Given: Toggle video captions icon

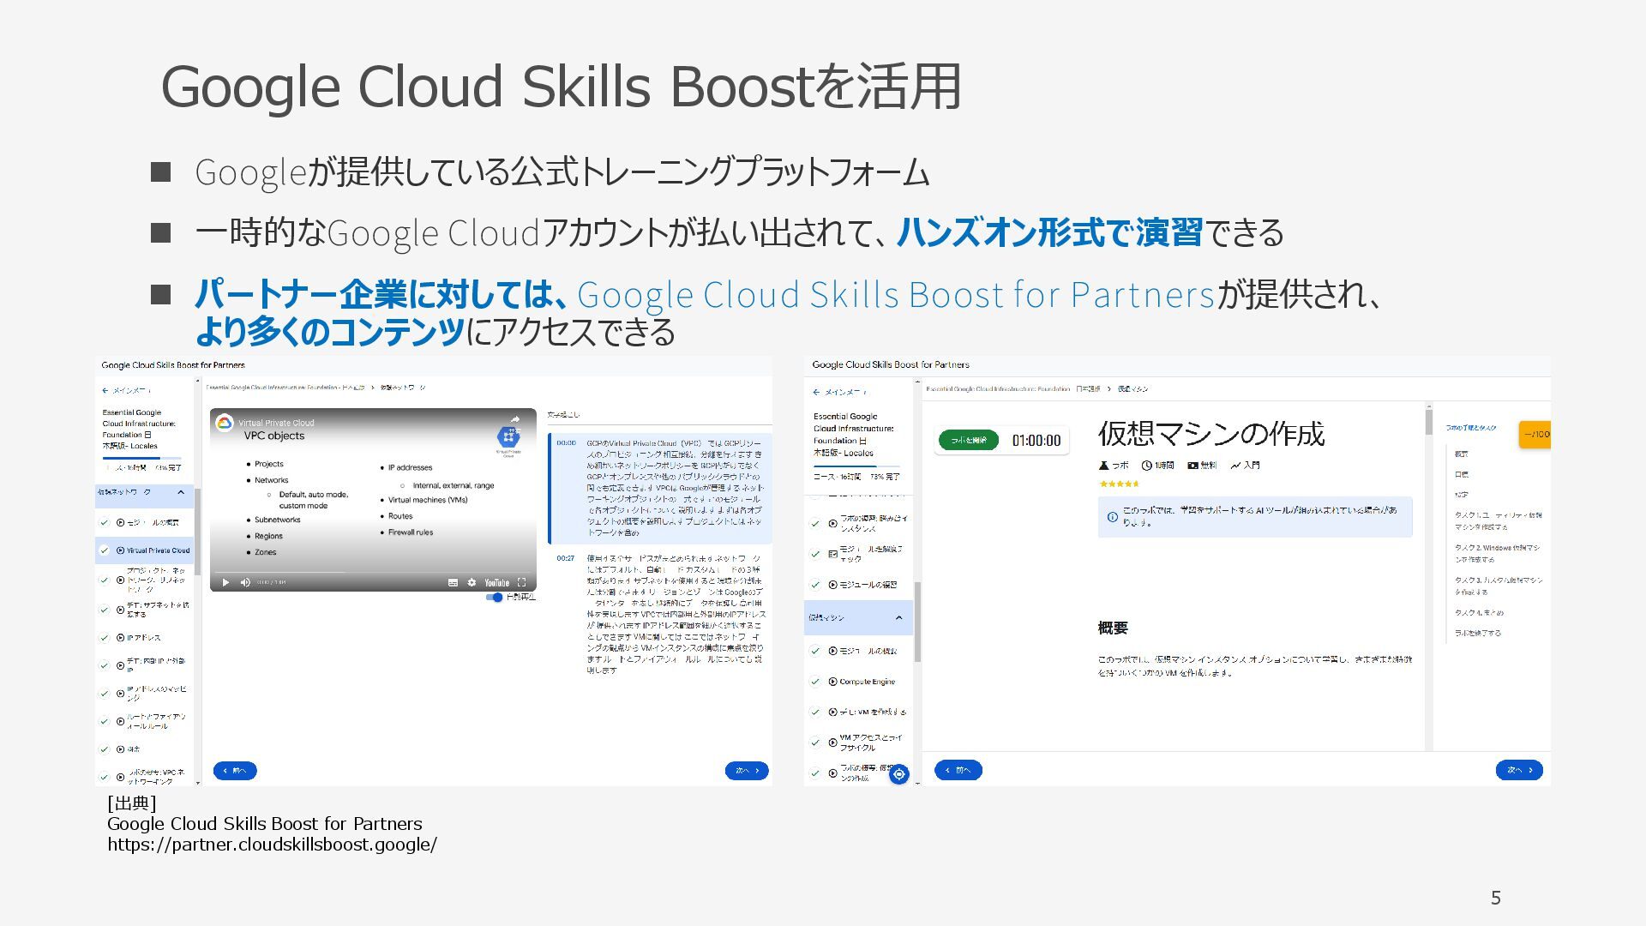Looking at the screenshot, I should coord(453,583).
